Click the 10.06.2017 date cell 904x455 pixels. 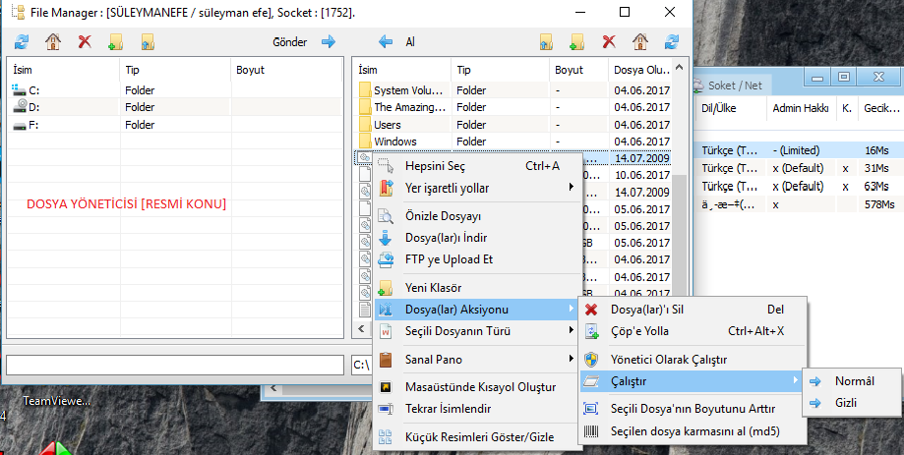[641, 175]
